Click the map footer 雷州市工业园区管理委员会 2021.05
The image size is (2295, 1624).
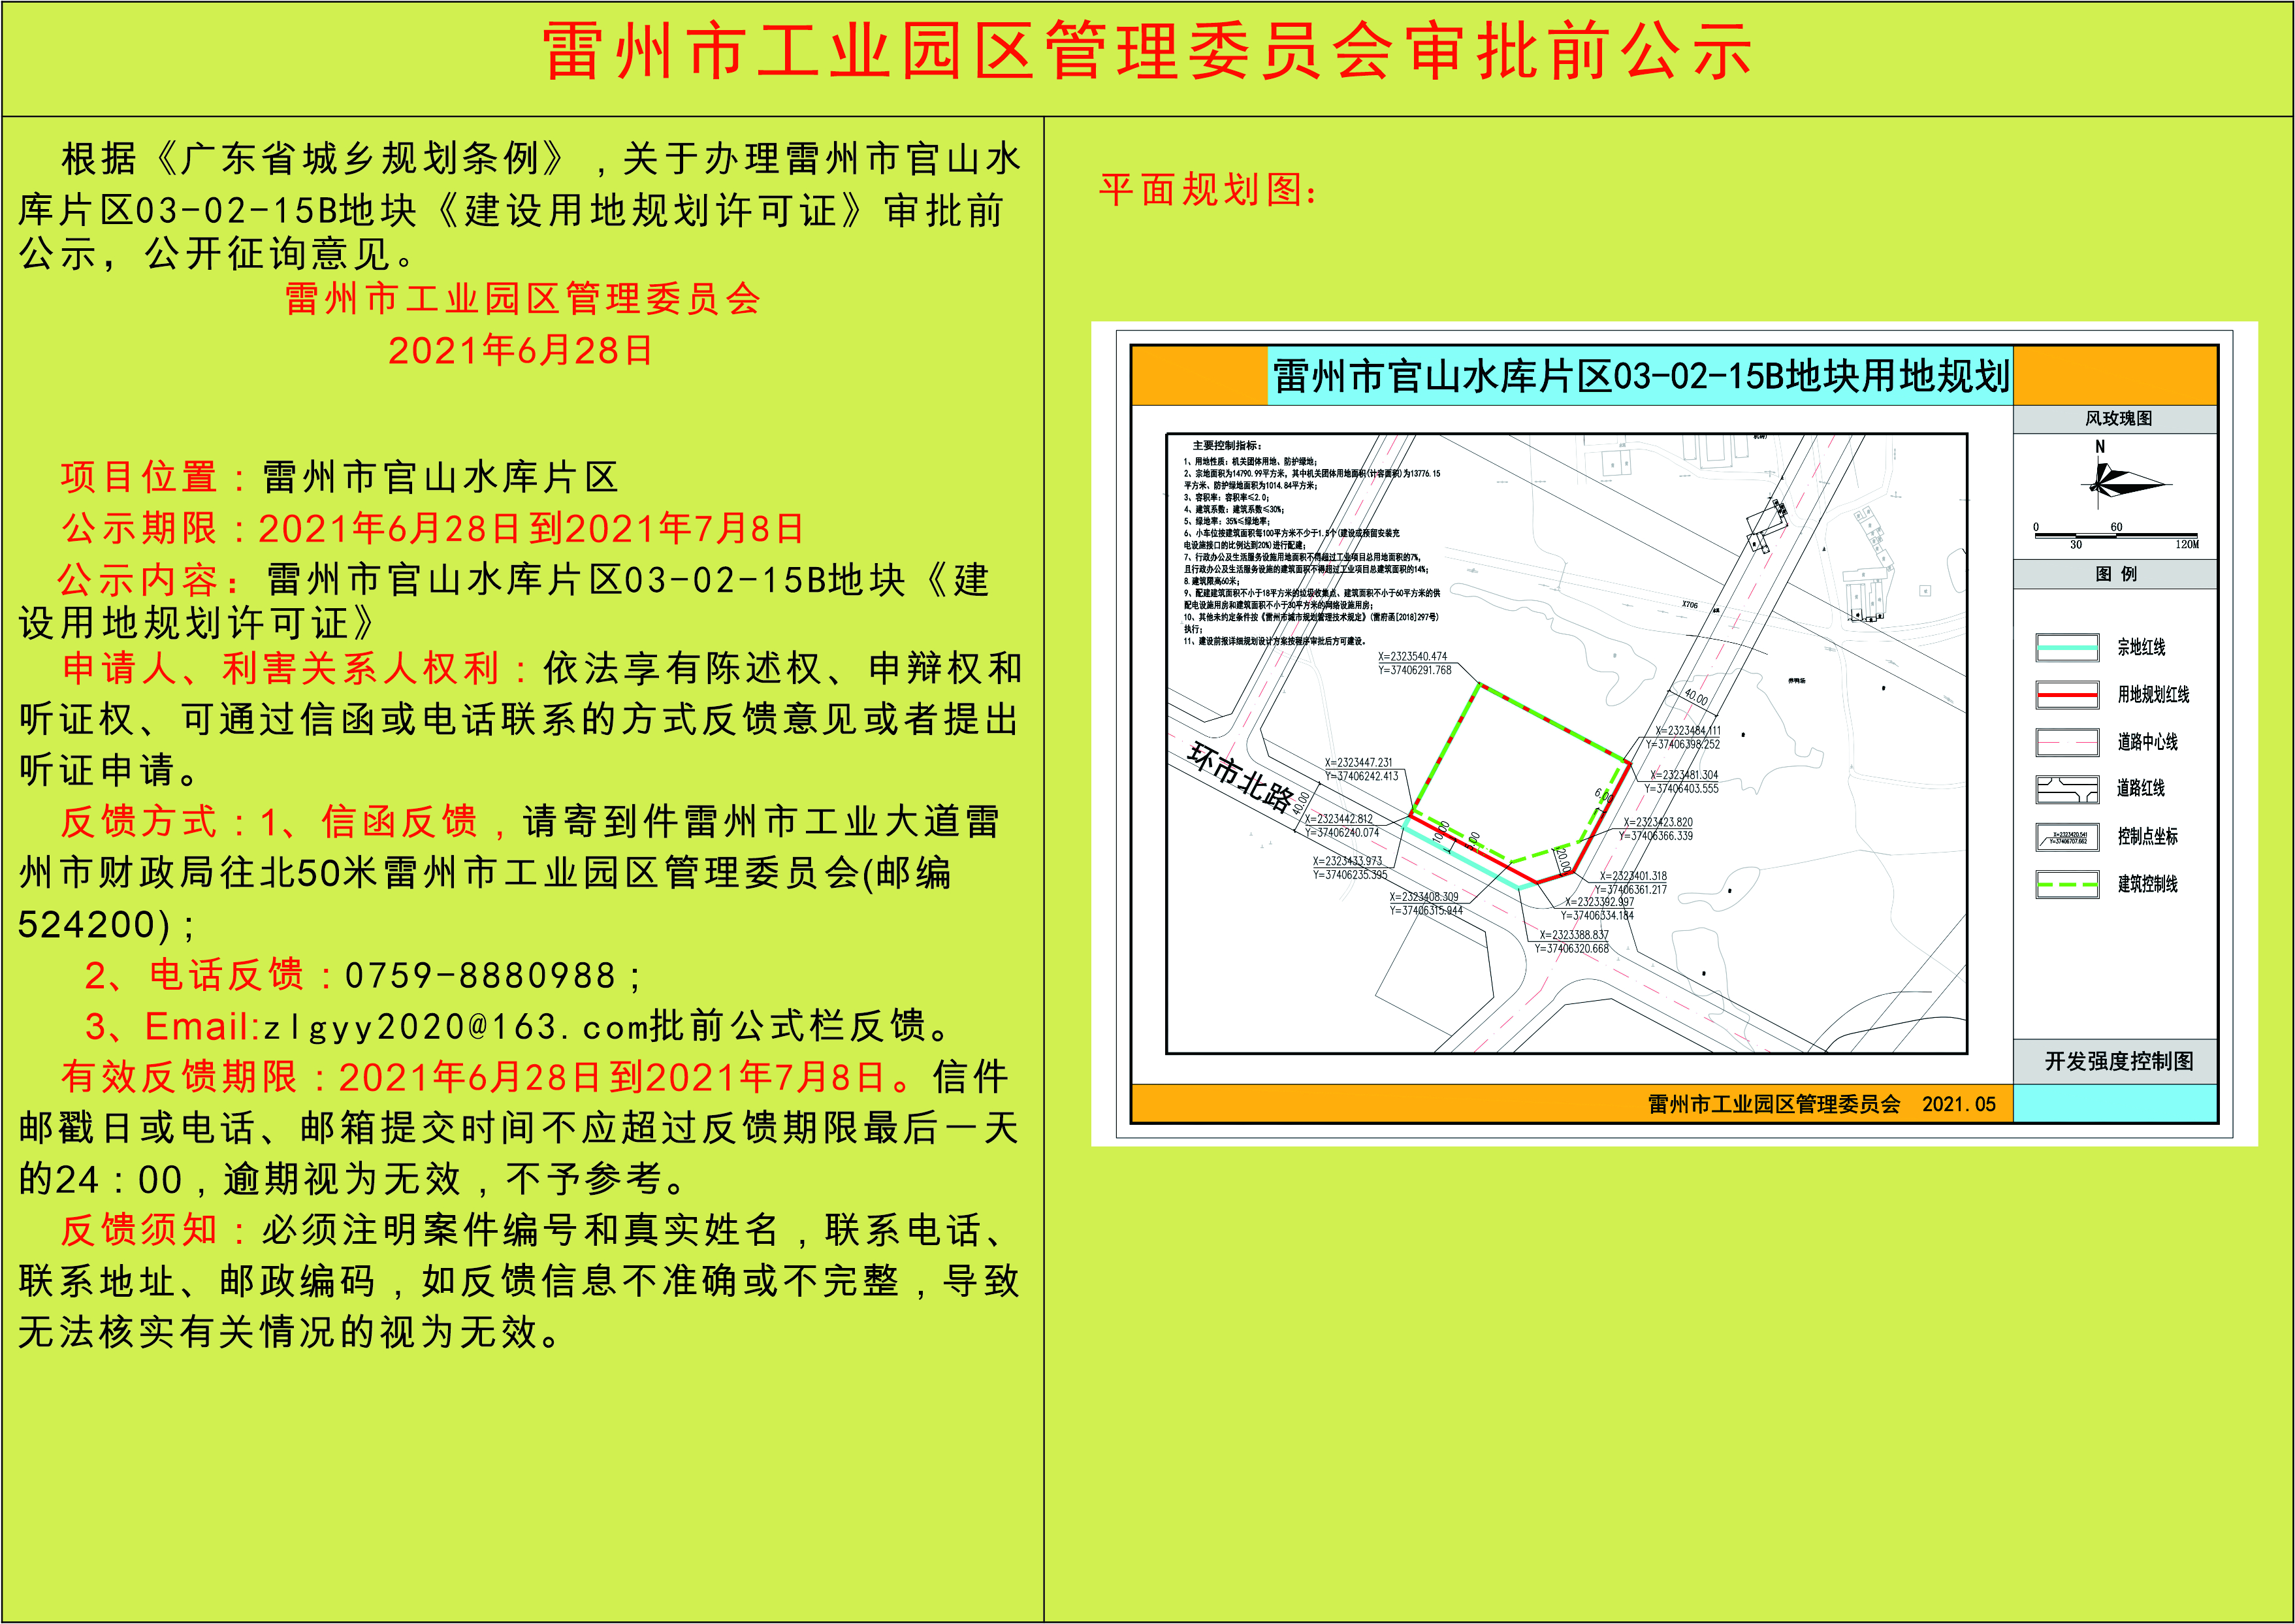(x=1822, y=1104)
